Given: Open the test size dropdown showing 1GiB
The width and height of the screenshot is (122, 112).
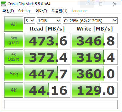Looking at the screenshot, I should [49, 21].
